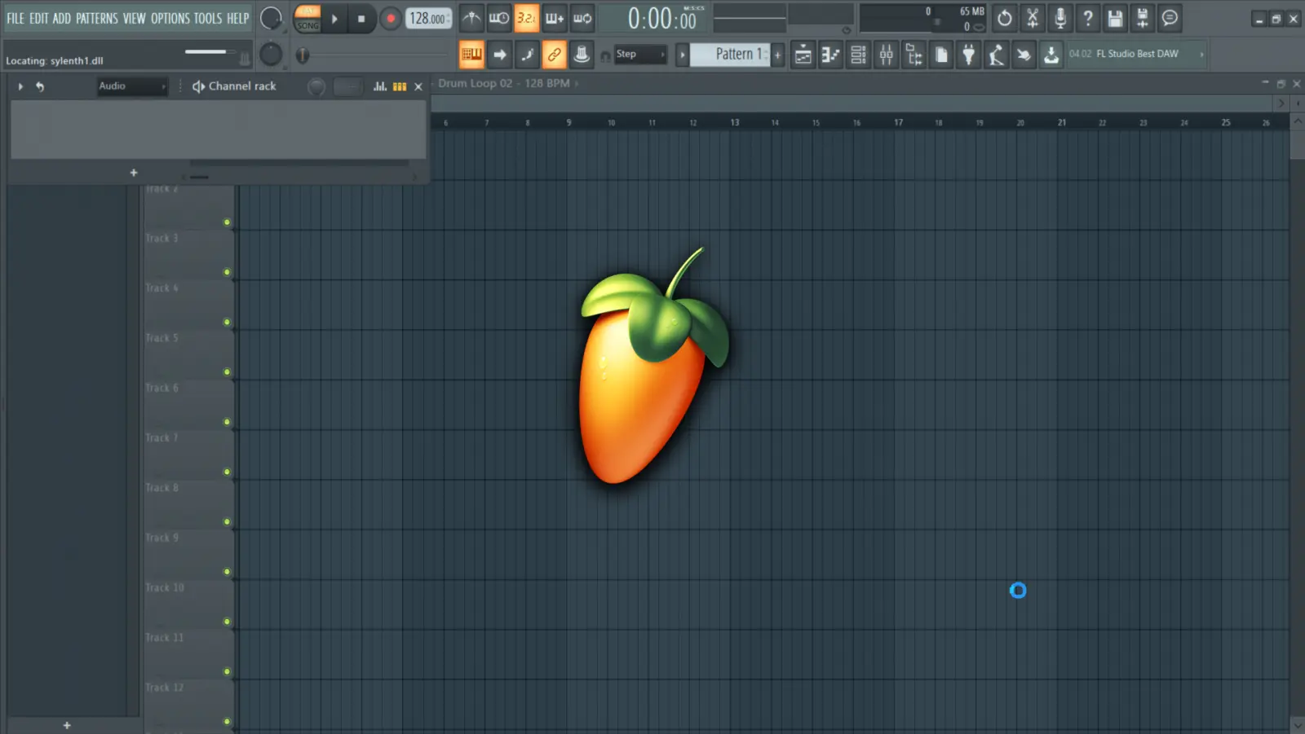Toggle auto-scrolling arrow icon
Viewport: 1305px width, 734px height.
coord(499,55)
